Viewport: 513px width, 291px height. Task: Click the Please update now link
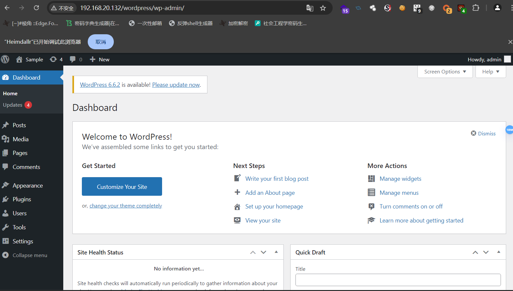(176, 85)
